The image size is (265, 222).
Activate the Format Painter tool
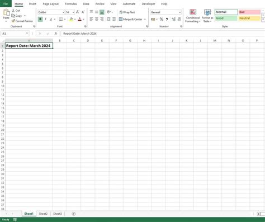[22, 21]
